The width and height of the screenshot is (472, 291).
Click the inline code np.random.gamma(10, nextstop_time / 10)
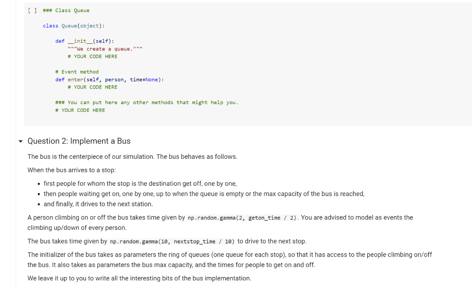pyautogui.click(x=172, y=241)
